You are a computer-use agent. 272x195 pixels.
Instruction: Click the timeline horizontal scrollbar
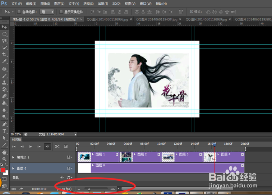pos(177,189)
